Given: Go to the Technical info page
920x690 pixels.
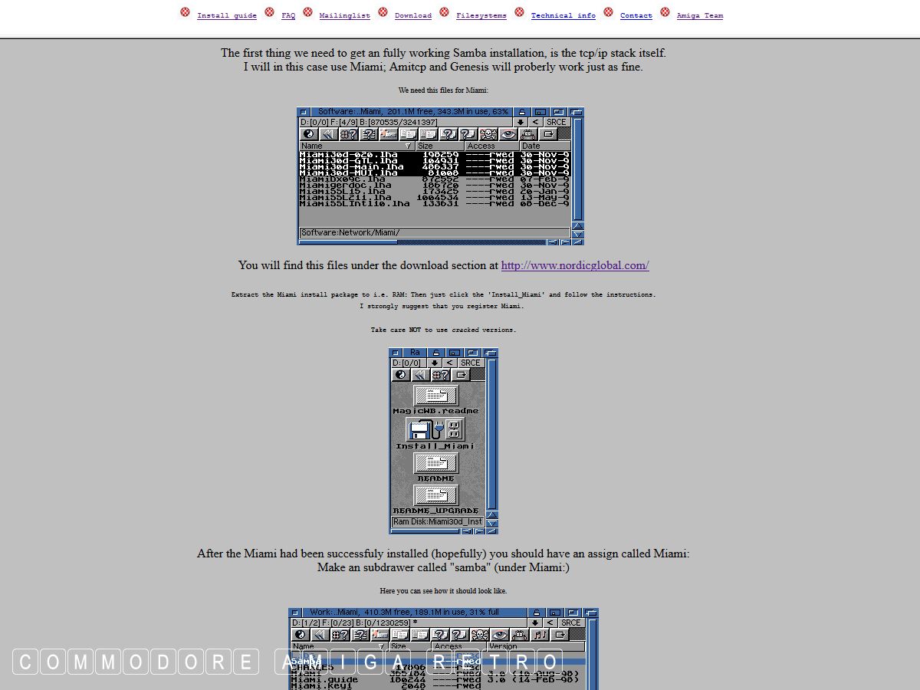Looking at the screenshot, I should click(563, 15).
